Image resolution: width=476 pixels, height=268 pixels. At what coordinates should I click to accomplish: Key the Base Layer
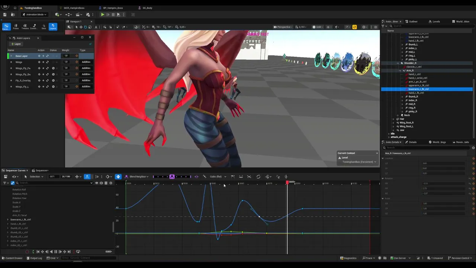click(x=39, y=56)
